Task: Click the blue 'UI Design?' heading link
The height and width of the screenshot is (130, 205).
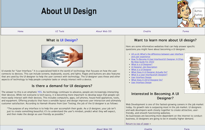Action: 69,40
